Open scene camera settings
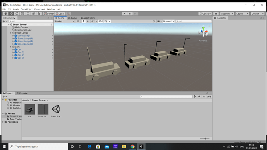The image size is (267, 150). tap(159, 21)
